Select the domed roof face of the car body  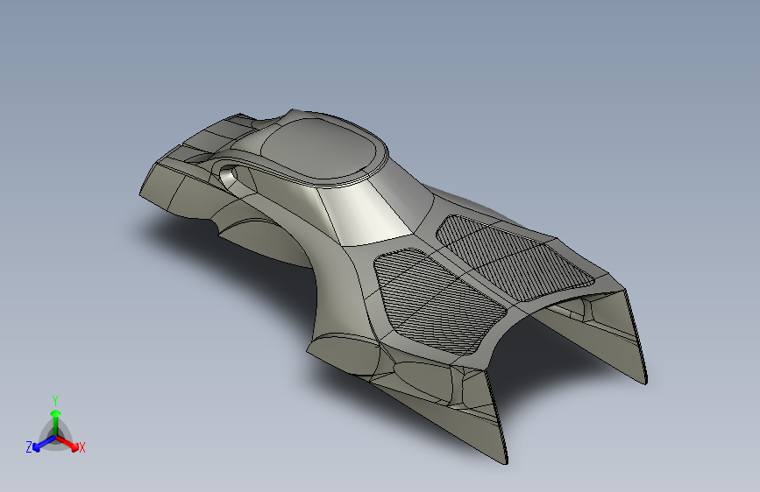click(x=320, y=148)
